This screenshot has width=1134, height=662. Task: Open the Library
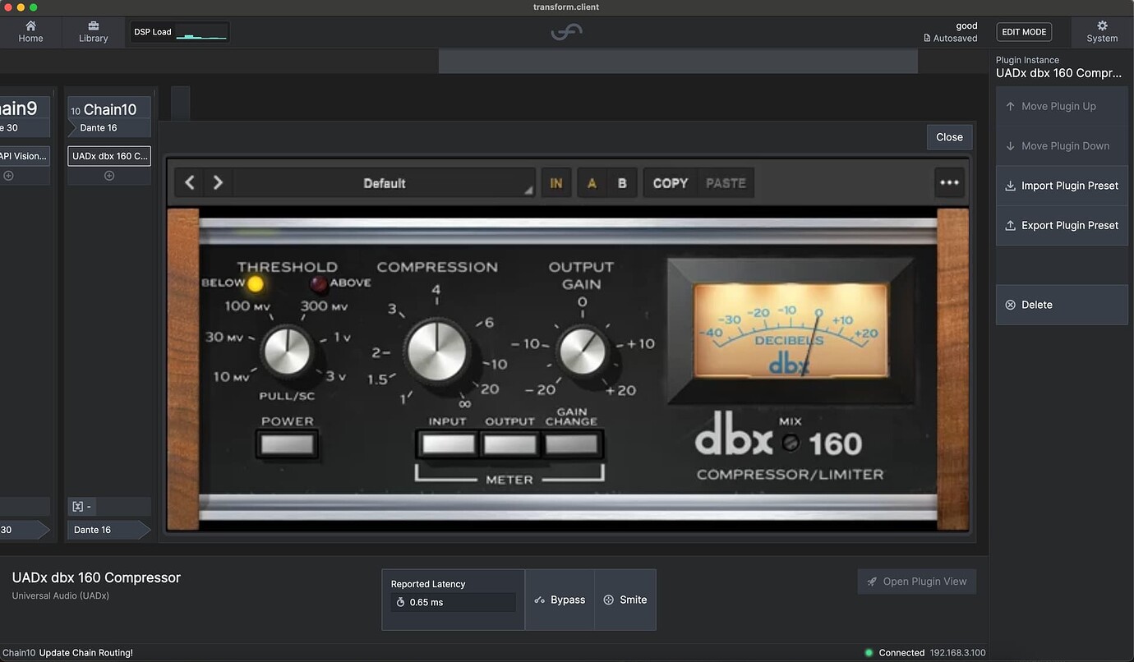[x=94, y=32]
